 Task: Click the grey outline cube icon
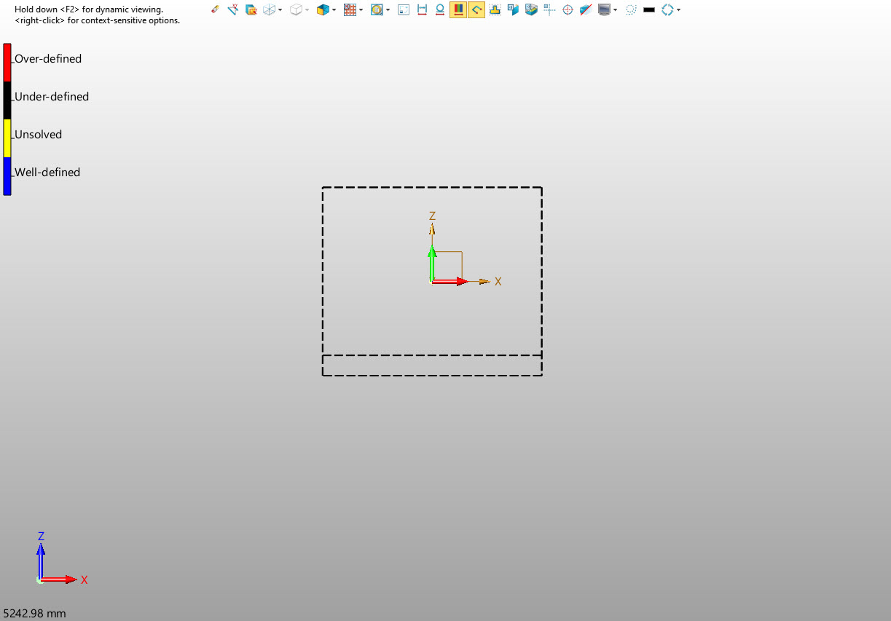(296, 9)
